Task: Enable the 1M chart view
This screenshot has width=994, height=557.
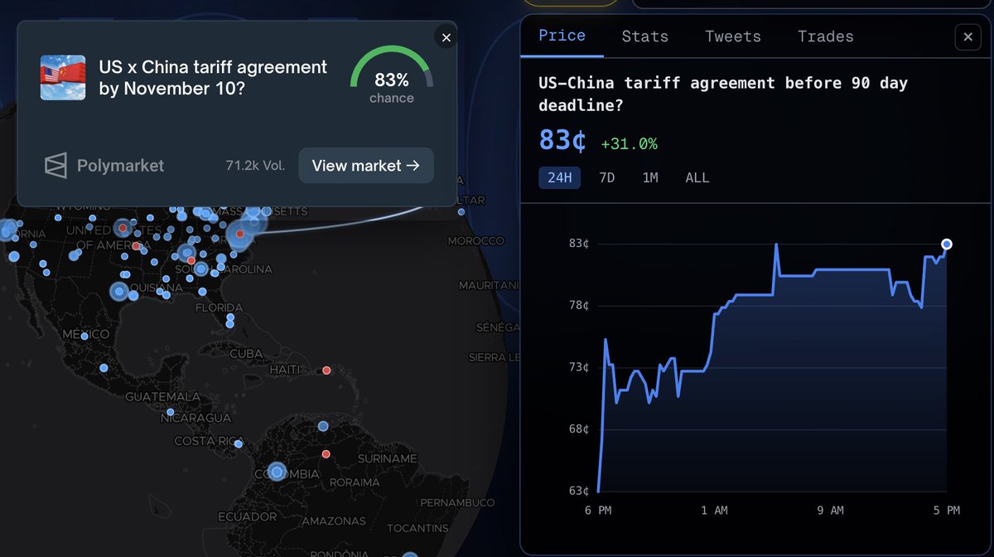Action: pyautogui.click(x=650, y=177)
